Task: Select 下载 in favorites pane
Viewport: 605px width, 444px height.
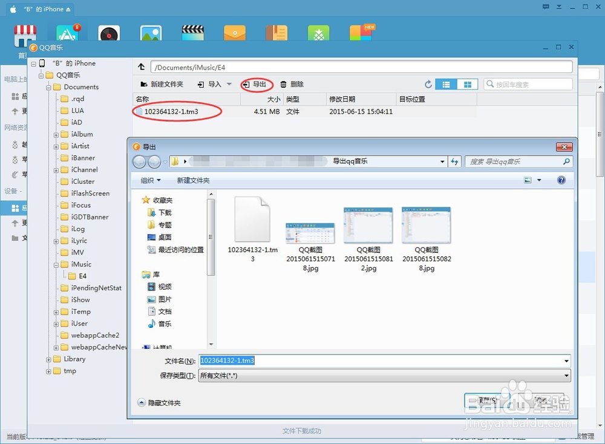Action: point(160,212)
